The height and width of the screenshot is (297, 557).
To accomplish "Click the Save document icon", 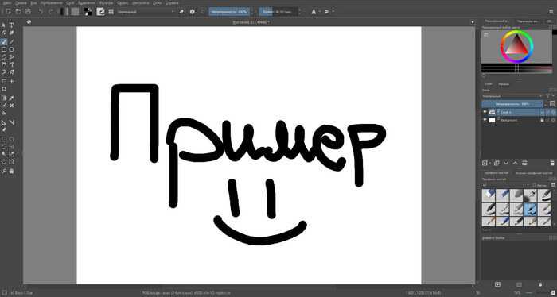I will click(28, 12).
